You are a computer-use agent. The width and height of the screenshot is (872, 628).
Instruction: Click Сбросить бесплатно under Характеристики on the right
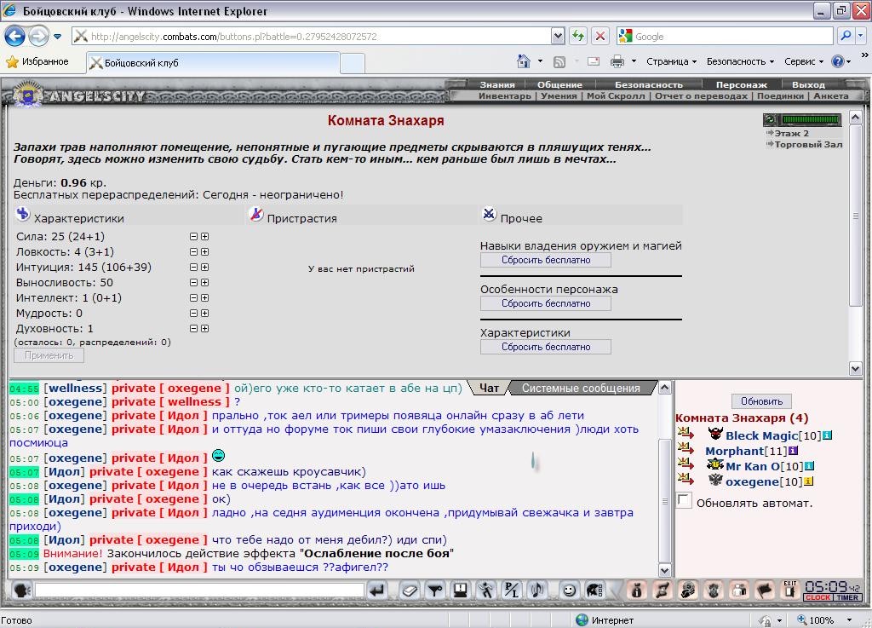coord(546,347)
